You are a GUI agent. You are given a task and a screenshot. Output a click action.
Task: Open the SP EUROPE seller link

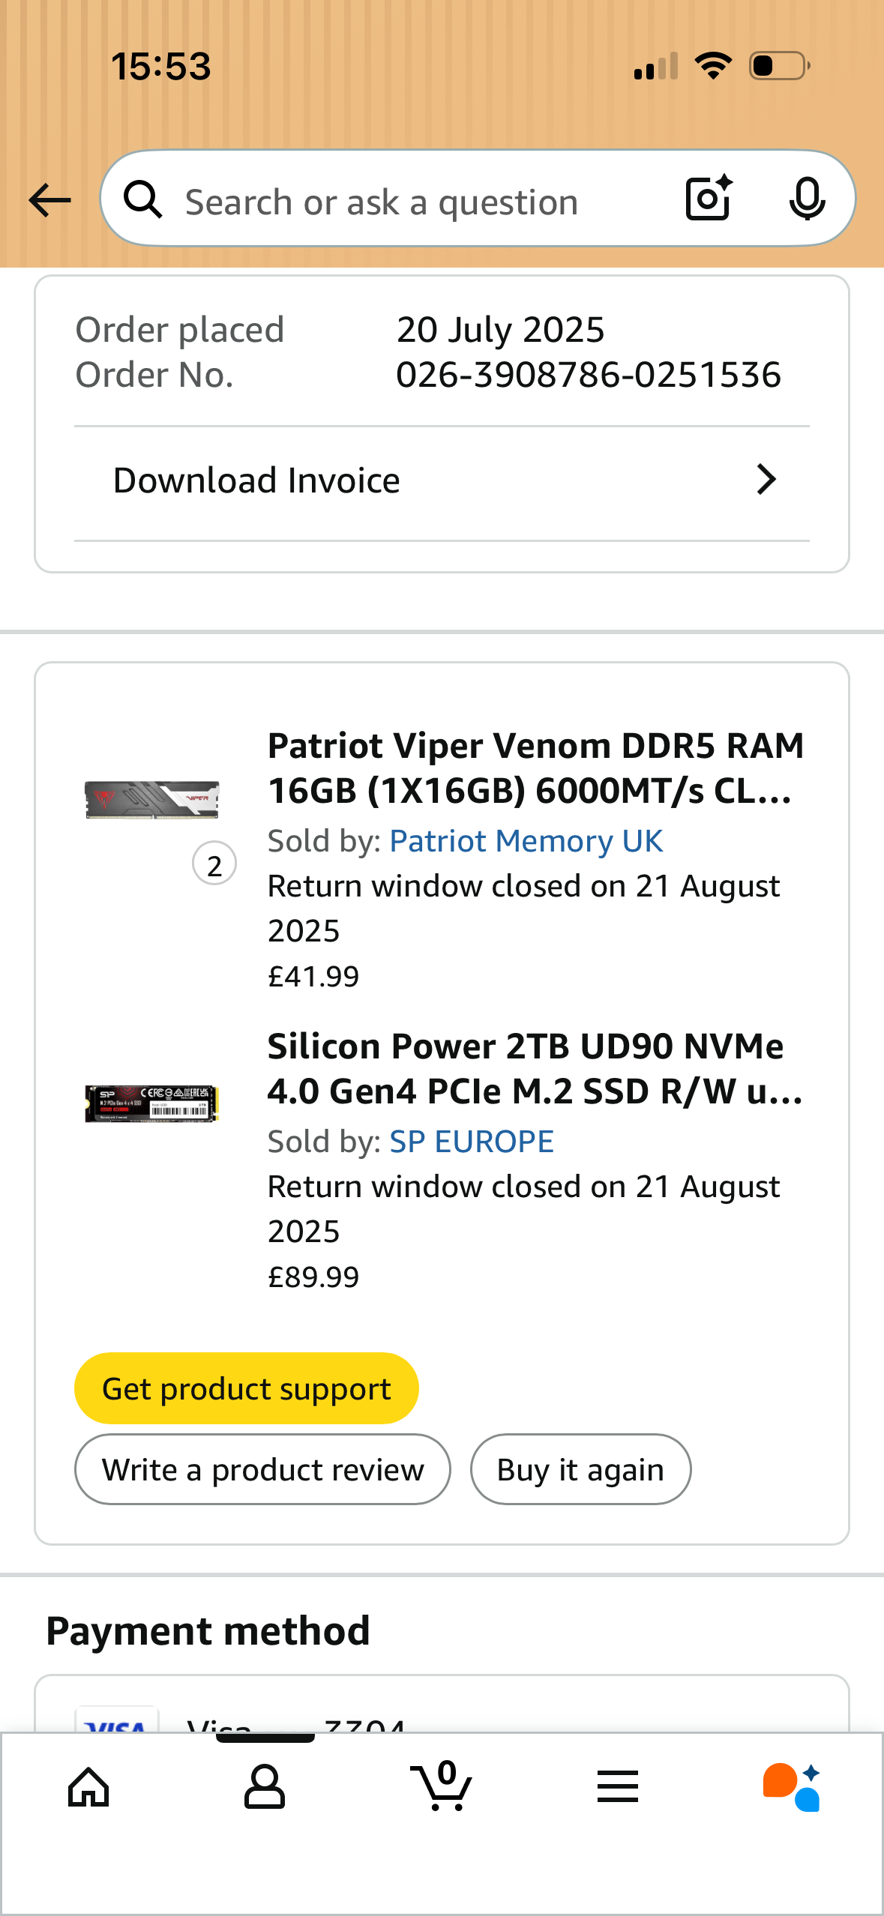[471, 1142]
